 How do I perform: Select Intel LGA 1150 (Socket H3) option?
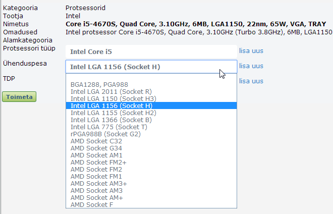pyautogui.click(x=151, y=98)
